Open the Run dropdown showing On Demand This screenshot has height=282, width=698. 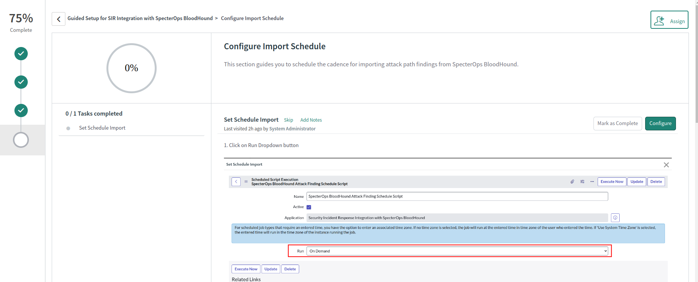point(457,251)
